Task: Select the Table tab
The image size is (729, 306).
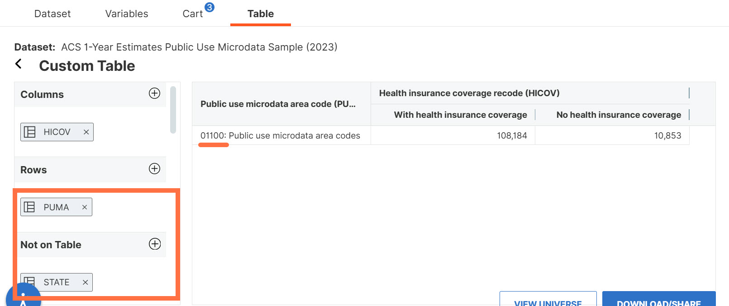Action: click(261, 14)
